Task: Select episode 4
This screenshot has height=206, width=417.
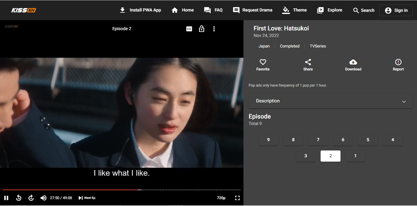Action: 393,140
